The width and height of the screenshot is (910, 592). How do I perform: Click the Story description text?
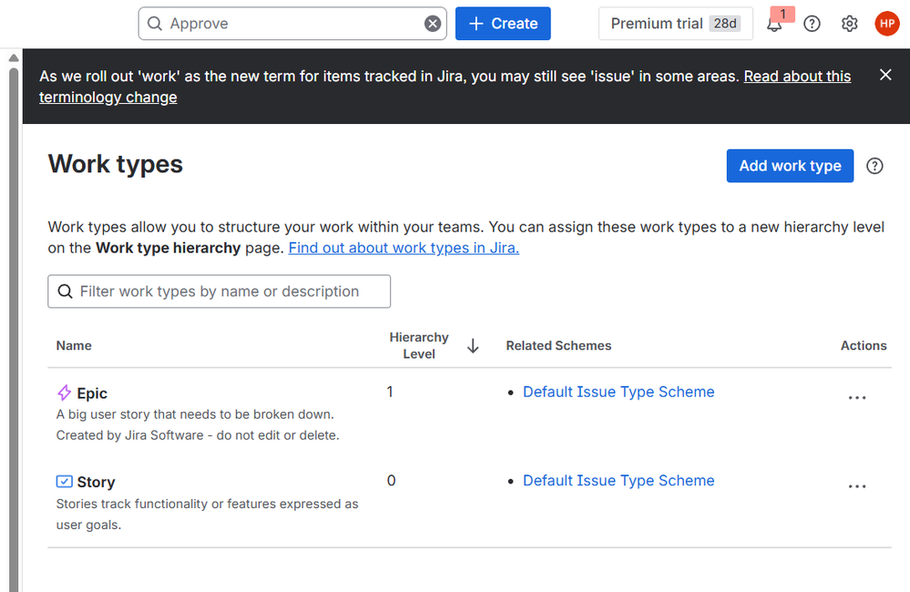coord(207,515)
